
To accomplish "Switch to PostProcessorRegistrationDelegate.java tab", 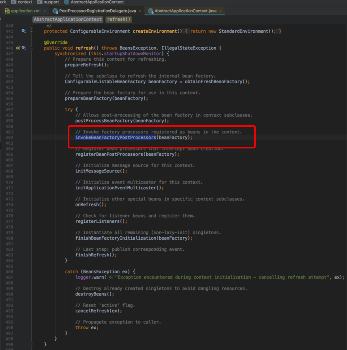I will [x=98, y=11].
